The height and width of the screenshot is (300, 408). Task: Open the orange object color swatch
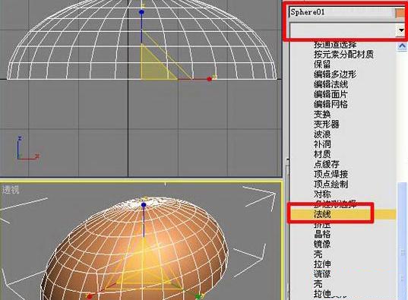click(x=400, y=13)
